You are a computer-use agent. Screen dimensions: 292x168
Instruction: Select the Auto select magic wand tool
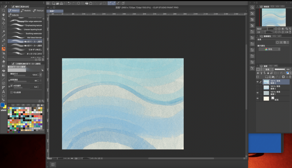[x=3, y=32]
